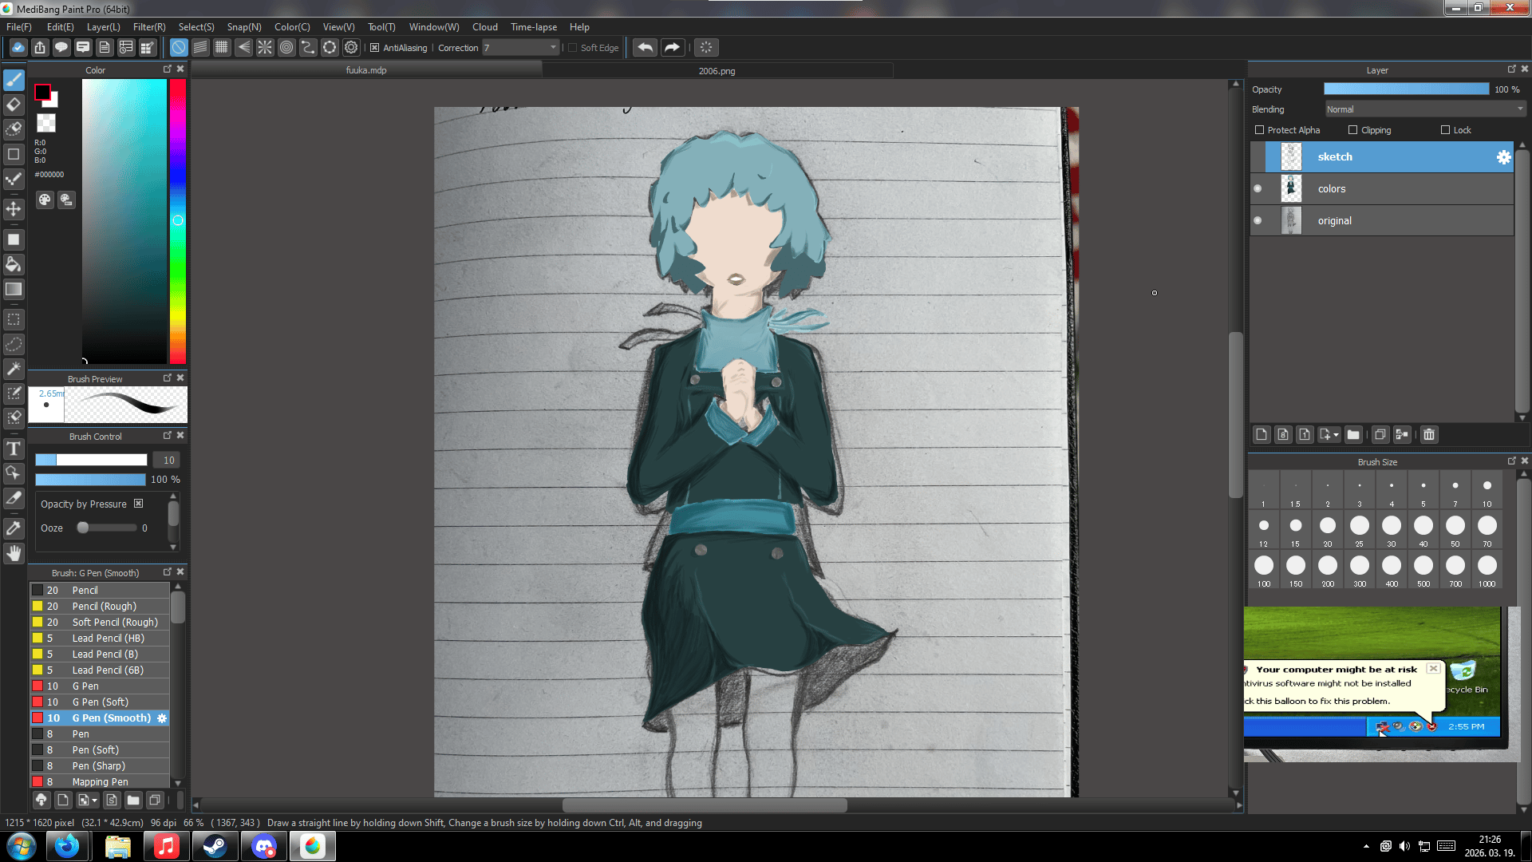This screenshot has height=862, width=1532.
Task: Open the Filter(R) menu
Action: pos(149,27)
